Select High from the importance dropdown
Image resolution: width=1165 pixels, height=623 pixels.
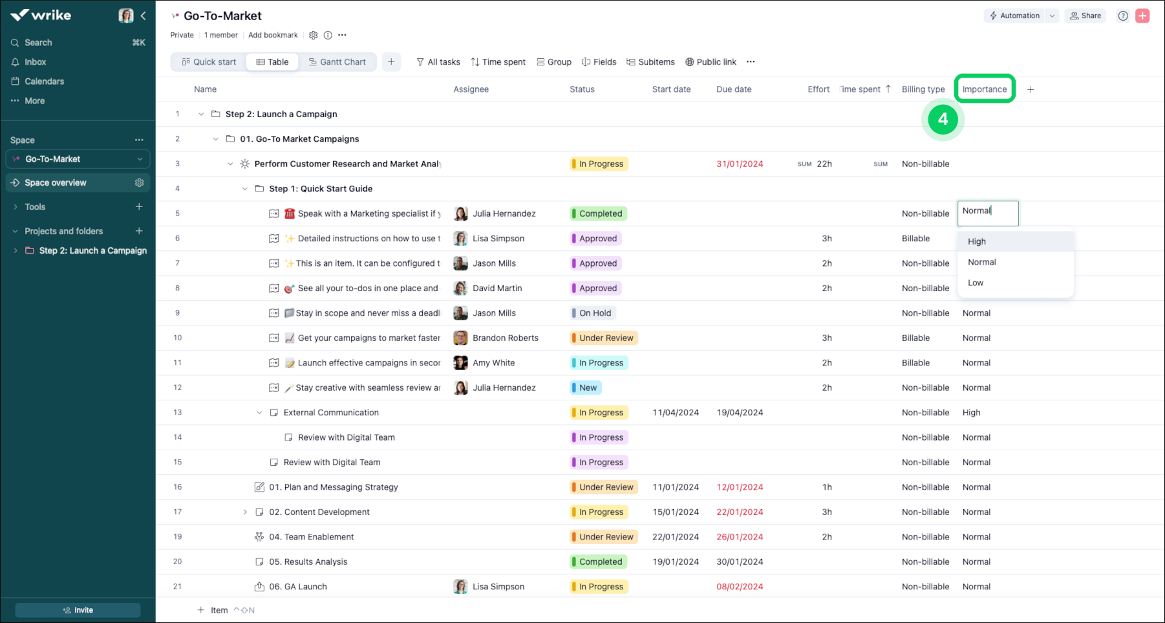977,241
